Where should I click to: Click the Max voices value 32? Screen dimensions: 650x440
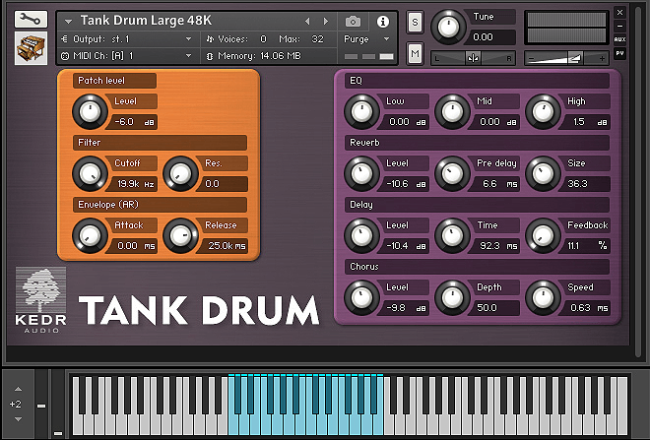pyautogui.click(x=317, y=39)
